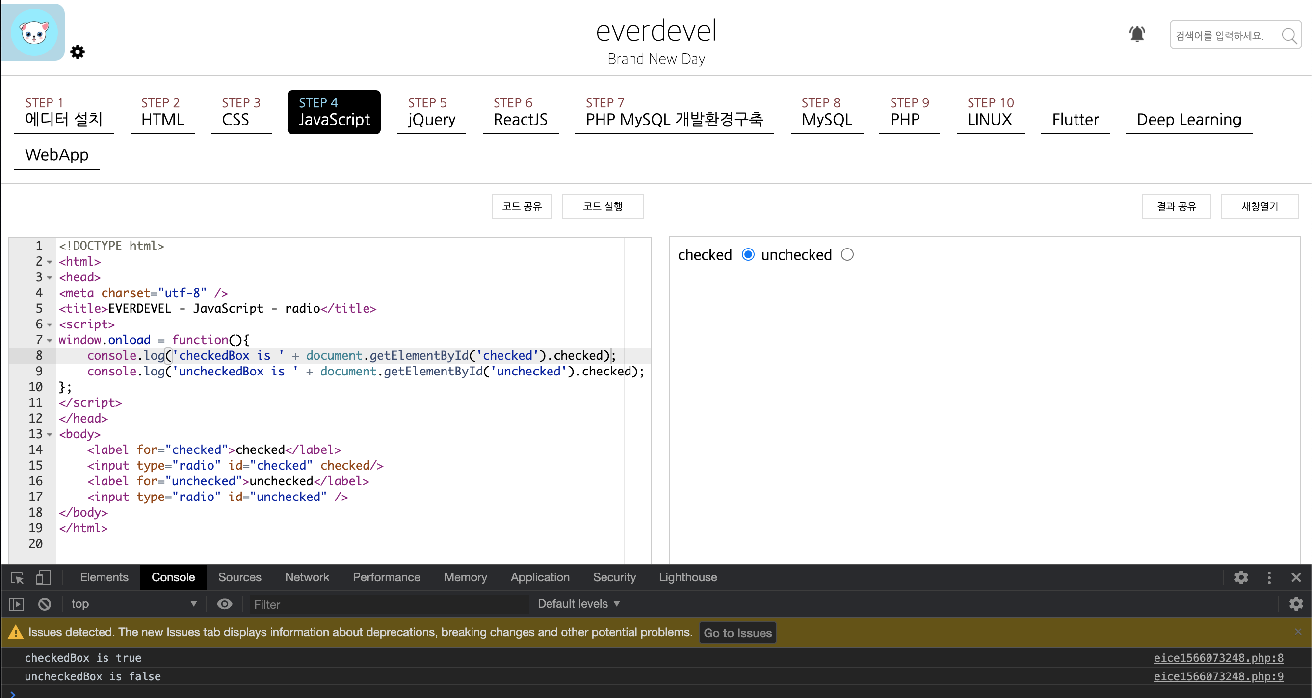Click the search magnifier icon
Screen dimensions: 1312x698
pos(1288,36)
